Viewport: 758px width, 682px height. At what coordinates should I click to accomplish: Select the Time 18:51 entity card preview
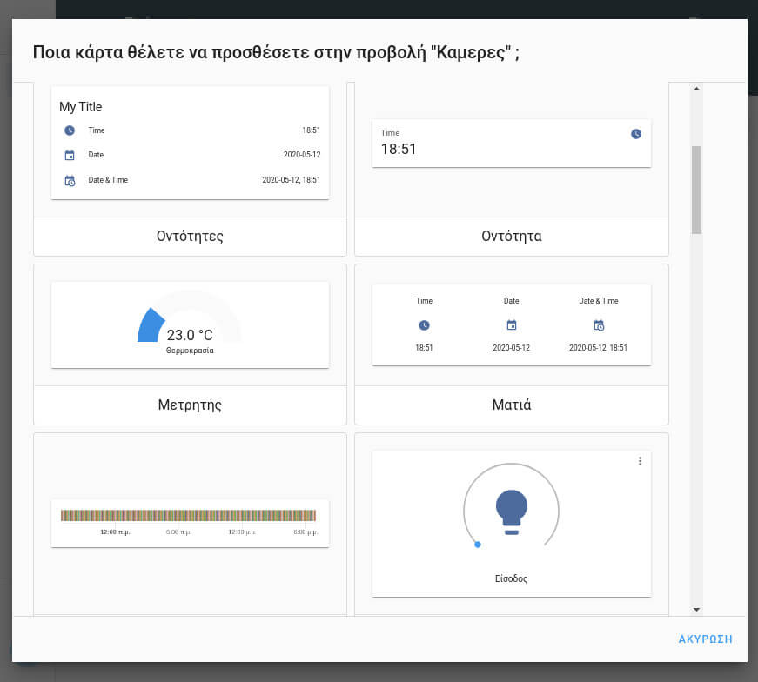coord(512,144)
